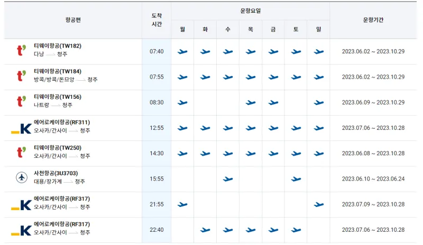Click the Sunday plane icon at 21:55
The width and height of the screenshot is (423, 245).
tap(318, 205)
